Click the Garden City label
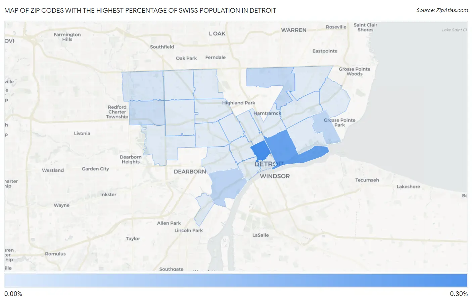 [x=95, y=169]
